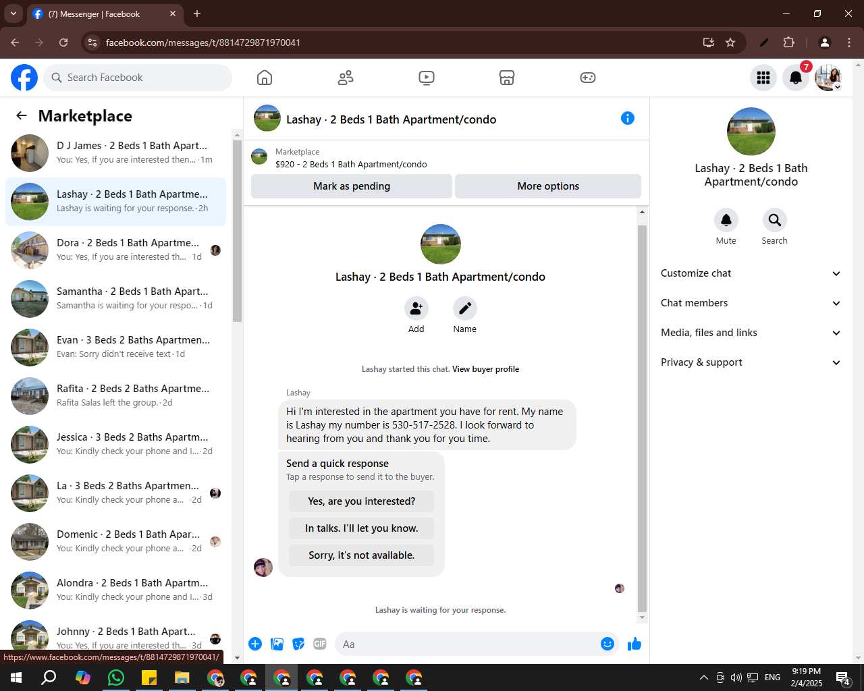This screenshot has height=691, width=864.
Task: Open Samantha conversation
Action: [x=115, y=299]
